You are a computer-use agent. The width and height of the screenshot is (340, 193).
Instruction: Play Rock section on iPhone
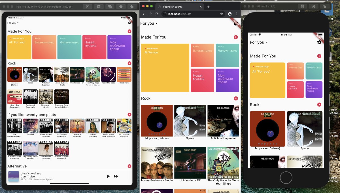pyautogui.click(x=319, y=105)
